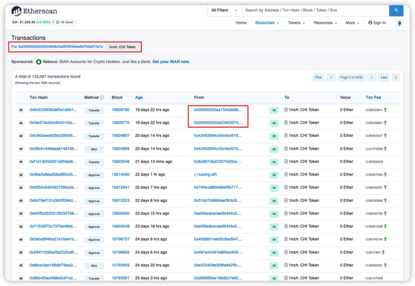Open block 15829780 link
Screen dimensions: 415x286
tap(120, 110)
